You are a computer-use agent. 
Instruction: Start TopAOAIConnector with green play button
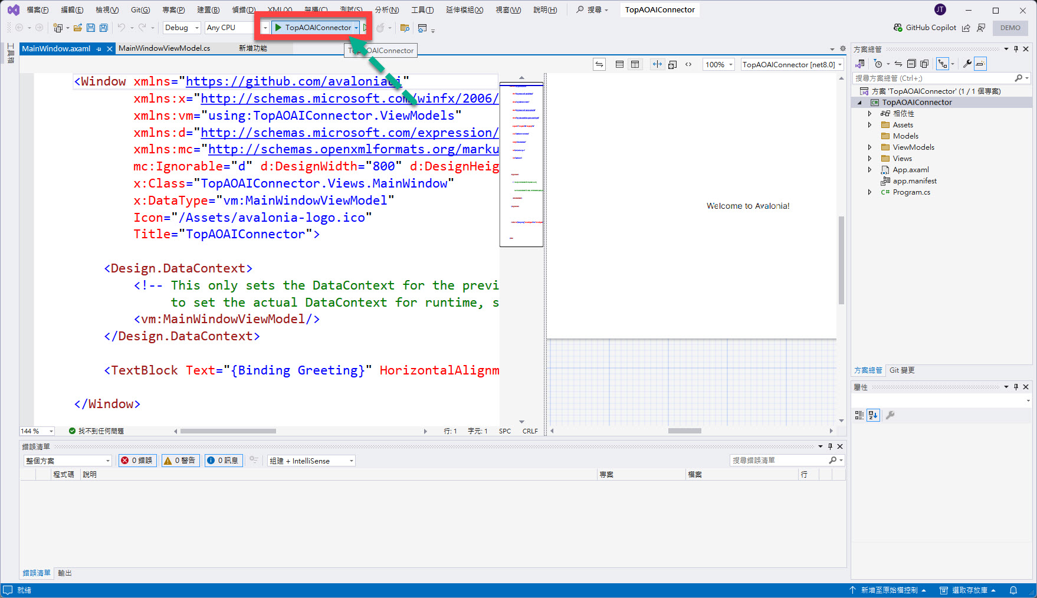pos(313,28)
